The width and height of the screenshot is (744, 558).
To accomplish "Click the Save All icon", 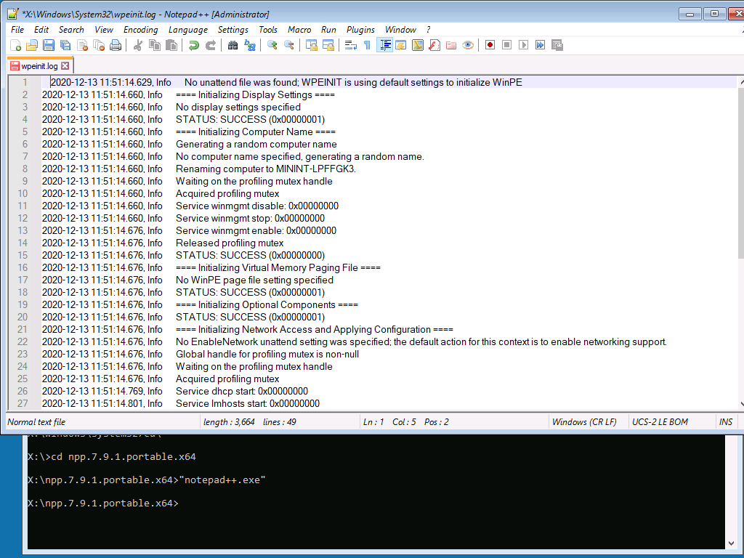I will point(65,45).
